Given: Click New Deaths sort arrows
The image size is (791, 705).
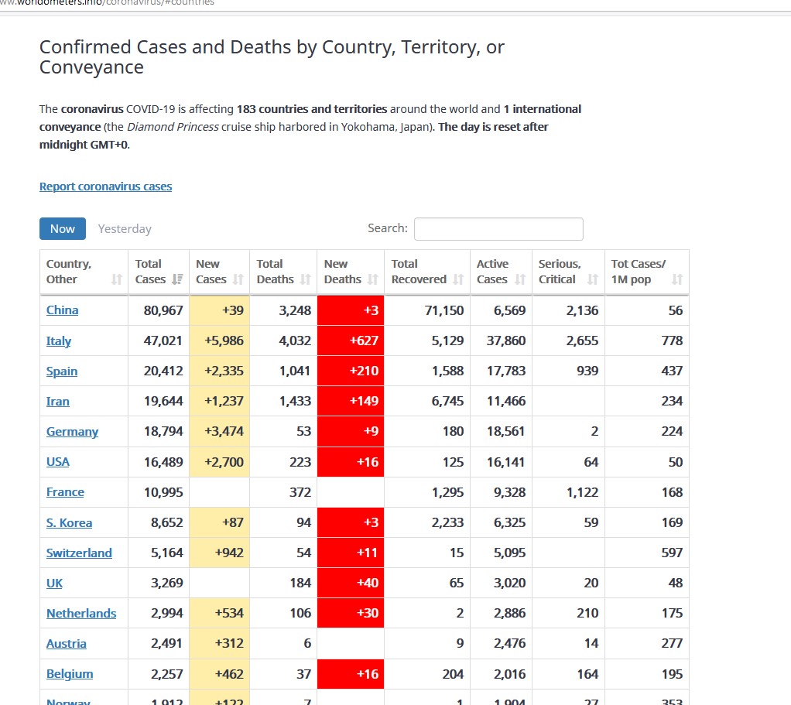Looking at the screenshot, I should (x=372, y=279).
